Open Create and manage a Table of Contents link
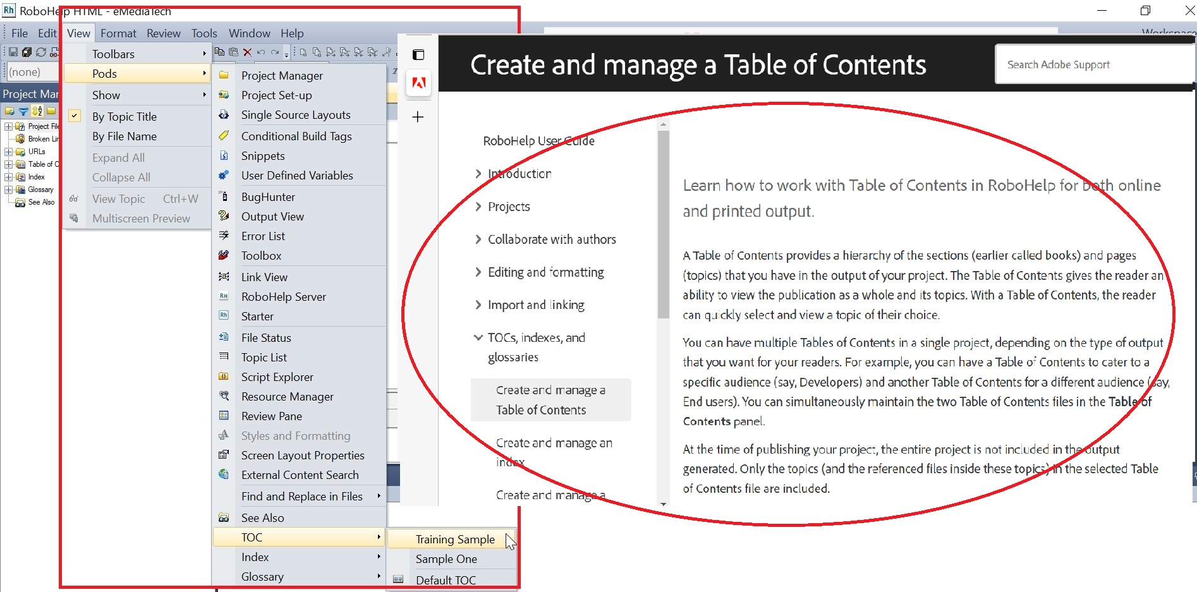The image size is (1197, 592). tap(550, 400)
